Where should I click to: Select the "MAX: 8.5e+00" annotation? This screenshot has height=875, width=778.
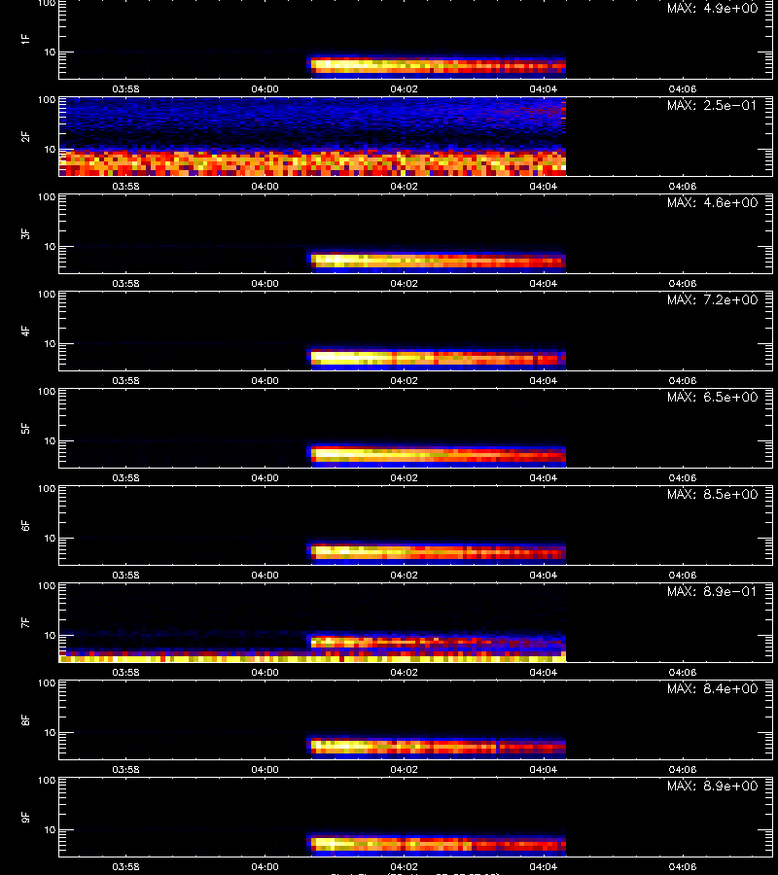pos(712,494)
